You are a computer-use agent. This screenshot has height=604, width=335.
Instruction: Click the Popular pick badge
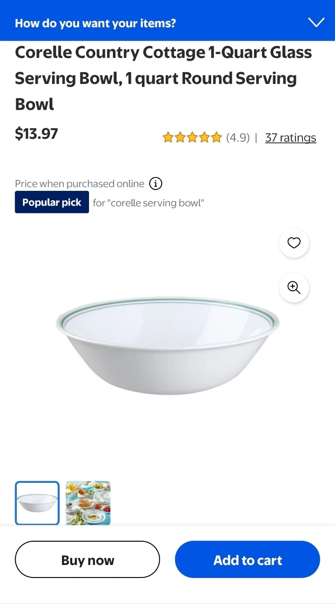[52, 202]
